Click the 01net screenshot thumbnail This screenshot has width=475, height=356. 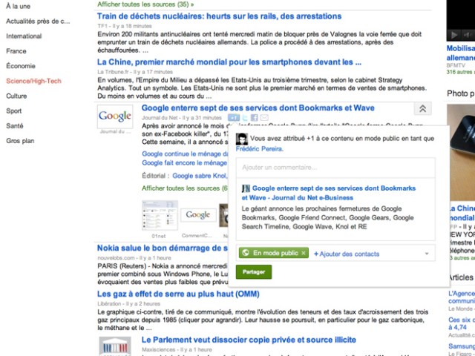[x=160, y=215]
